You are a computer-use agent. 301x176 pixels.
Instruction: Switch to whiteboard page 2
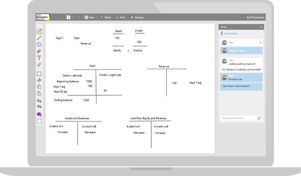pyautogui.click(x=73, y=17)
